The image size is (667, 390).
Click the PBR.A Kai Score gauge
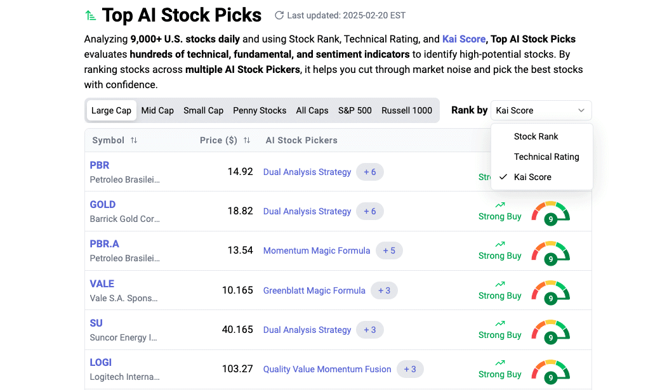pos(550,250)
